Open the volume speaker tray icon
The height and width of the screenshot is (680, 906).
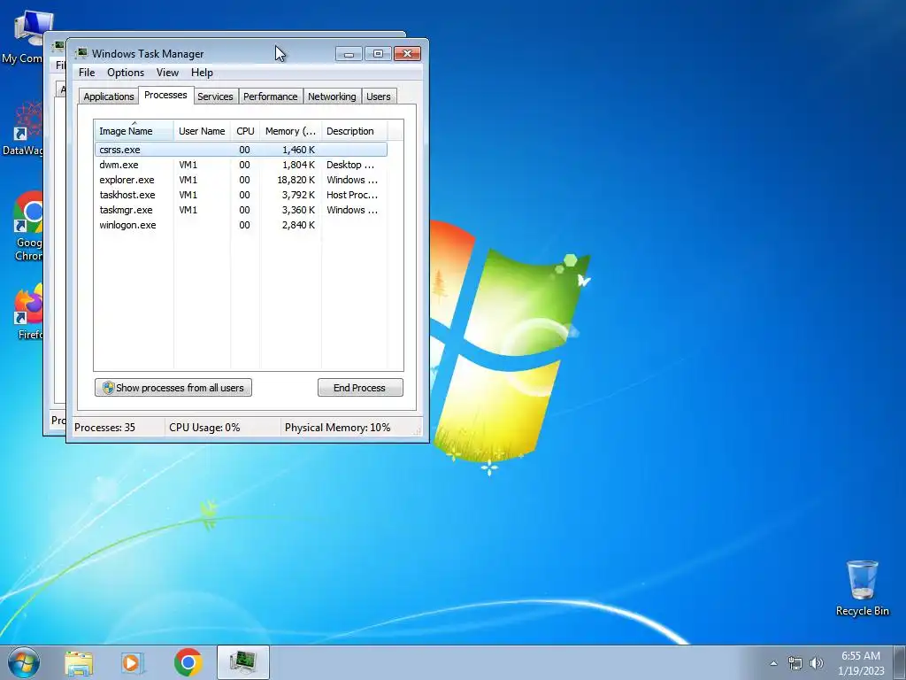click(x=817, y=663)
